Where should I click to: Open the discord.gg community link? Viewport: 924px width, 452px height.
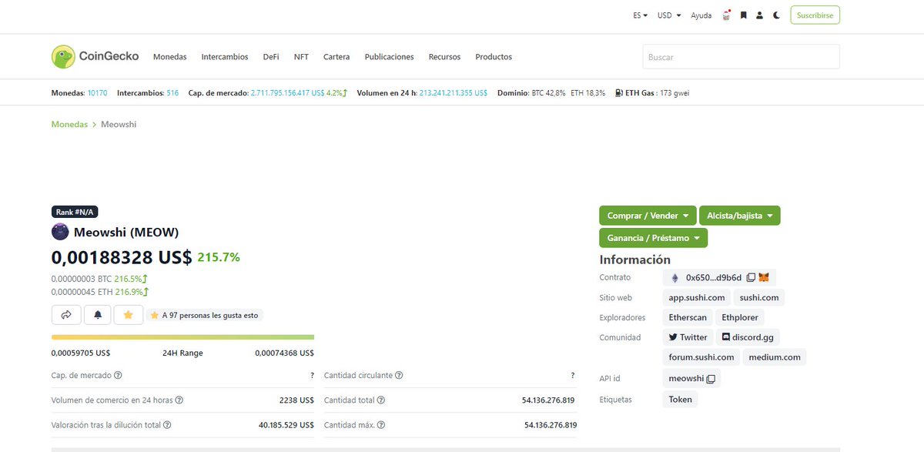coord(748,337)
